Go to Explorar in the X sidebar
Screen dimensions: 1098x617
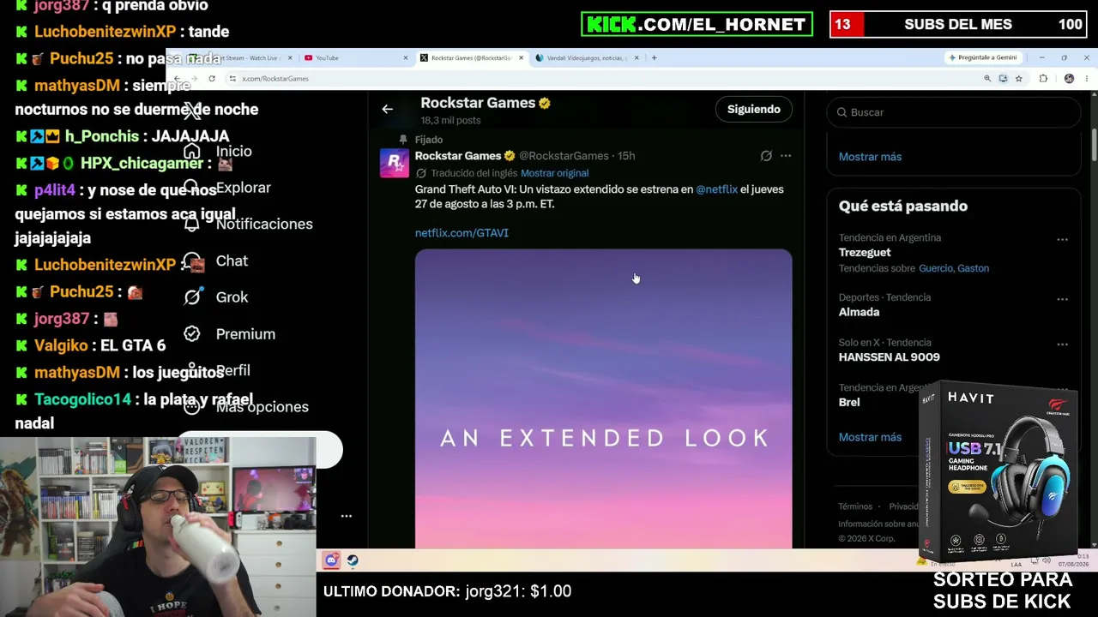244,188
